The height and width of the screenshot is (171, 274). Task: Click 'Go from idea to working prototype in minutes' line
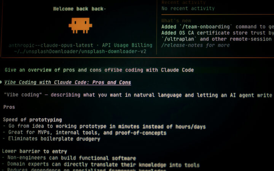pos(104,126)
